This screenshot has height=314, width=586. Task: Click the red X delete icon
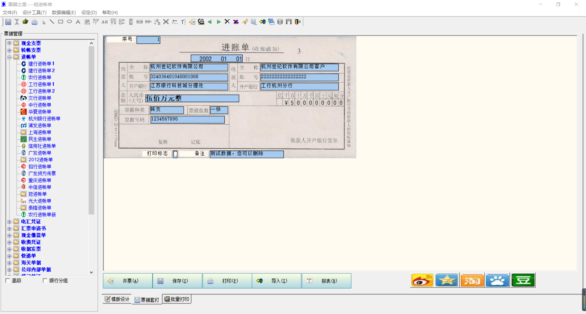pos(236,22)
